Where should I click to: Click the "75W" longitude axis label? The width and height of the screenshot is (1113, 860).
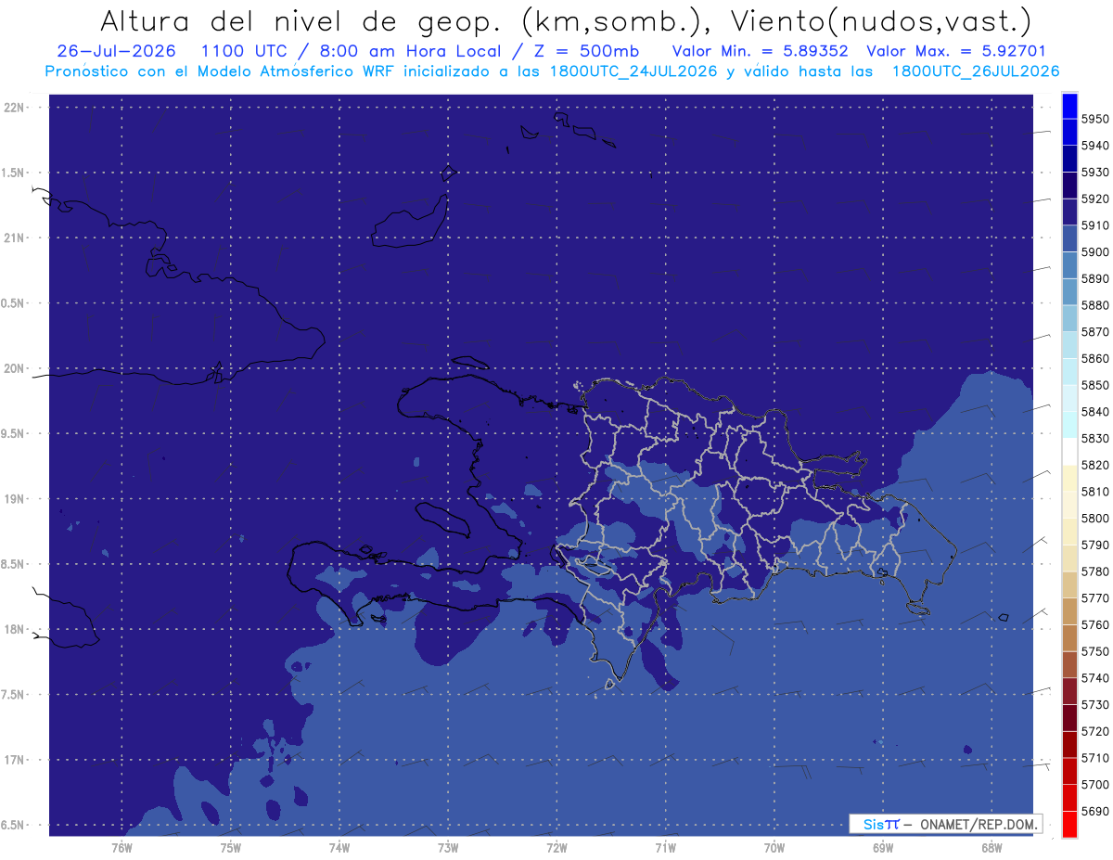(x=231, y=847)
